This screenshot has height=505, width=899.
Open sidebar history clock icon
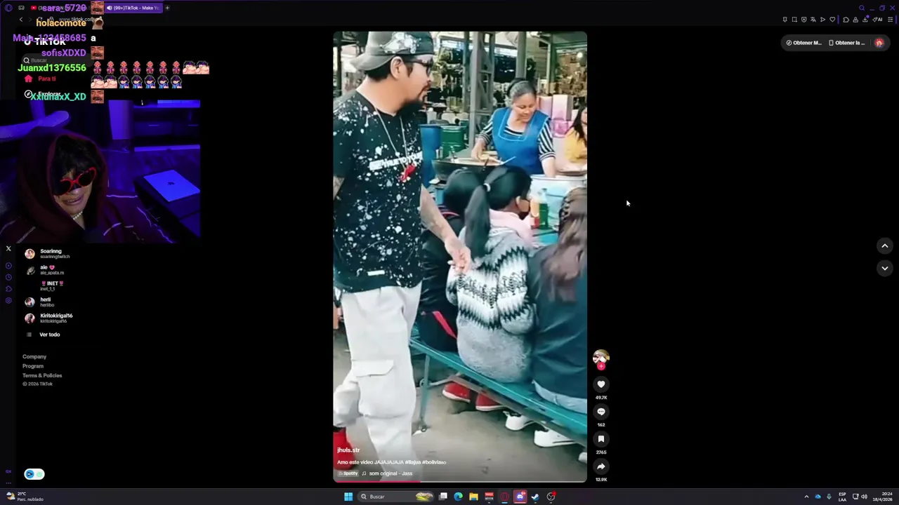(x=8, y=277)
